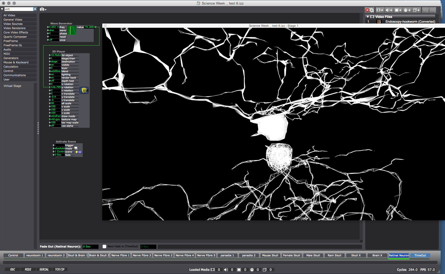Add a MIDI file with the MIDI plus icon
The height and width of the screenshot is (274, 445).
point(407,10)
